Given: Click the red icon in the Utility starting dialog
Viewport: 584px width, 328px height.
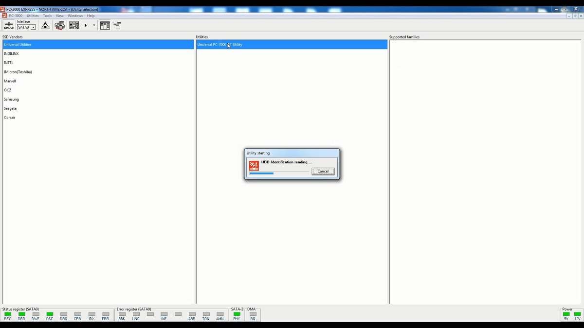Looking at the screenshot, I should coord(254,166).
